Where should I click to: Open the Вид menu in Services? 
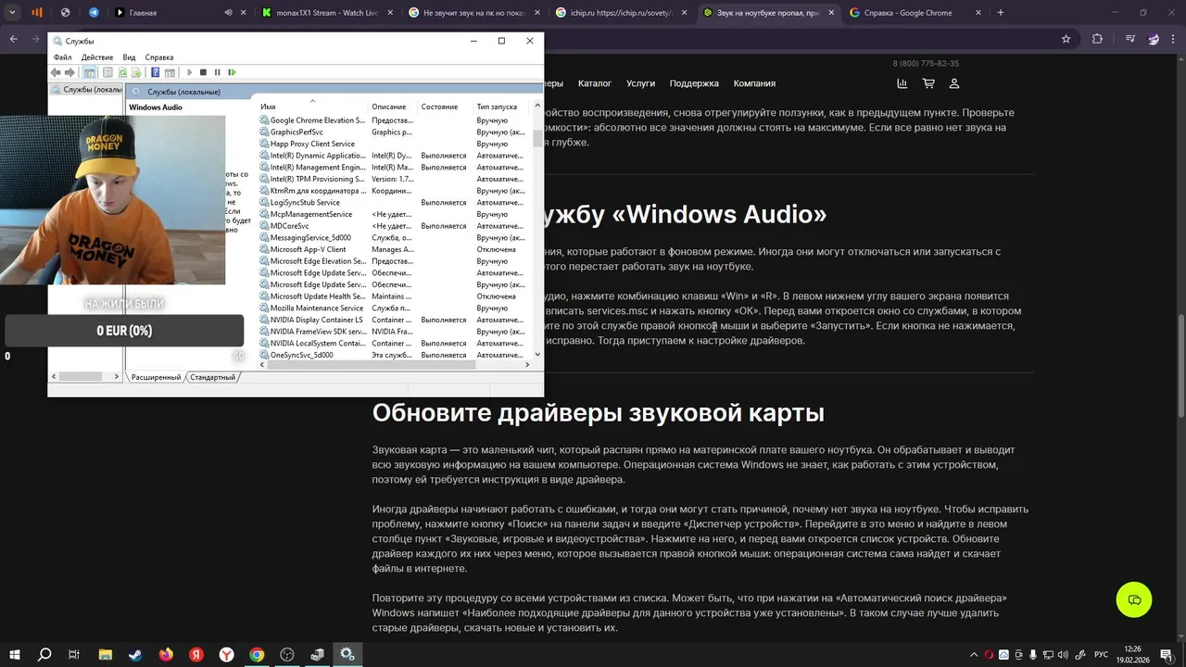(x=129, y=57)
